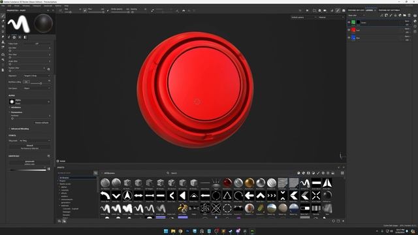Open the Base color channel dropdown in Layers
Viewport: 418px width, 235px height.
tap(357, 16)
